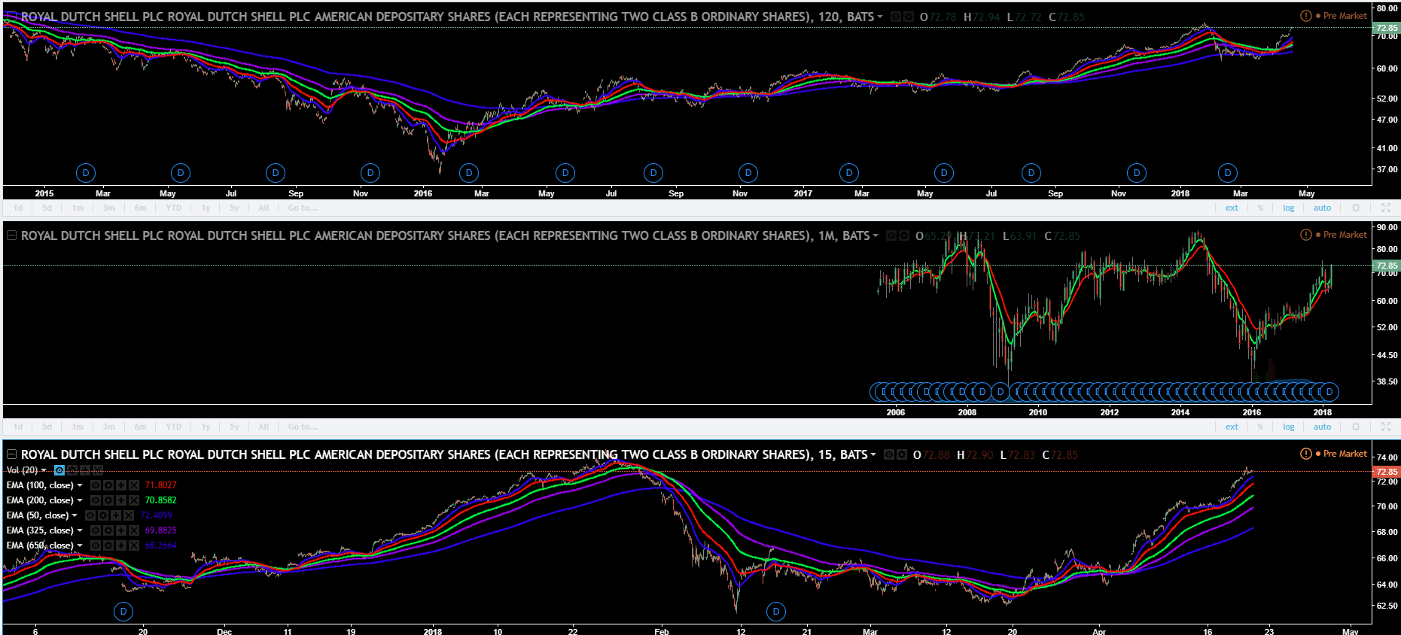Click the plus icon next to EMA (50, close)

116,515
